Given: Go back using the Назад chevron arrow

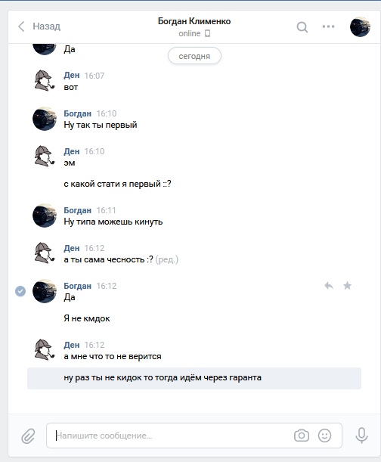Looking at the screenshot, I should 21,26.
